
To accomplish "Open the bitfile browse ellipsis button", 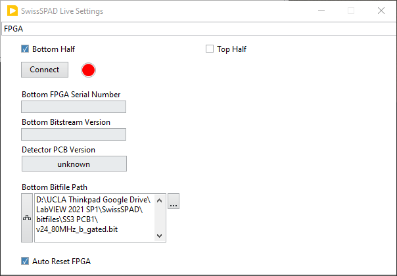I will coord(174,201).
